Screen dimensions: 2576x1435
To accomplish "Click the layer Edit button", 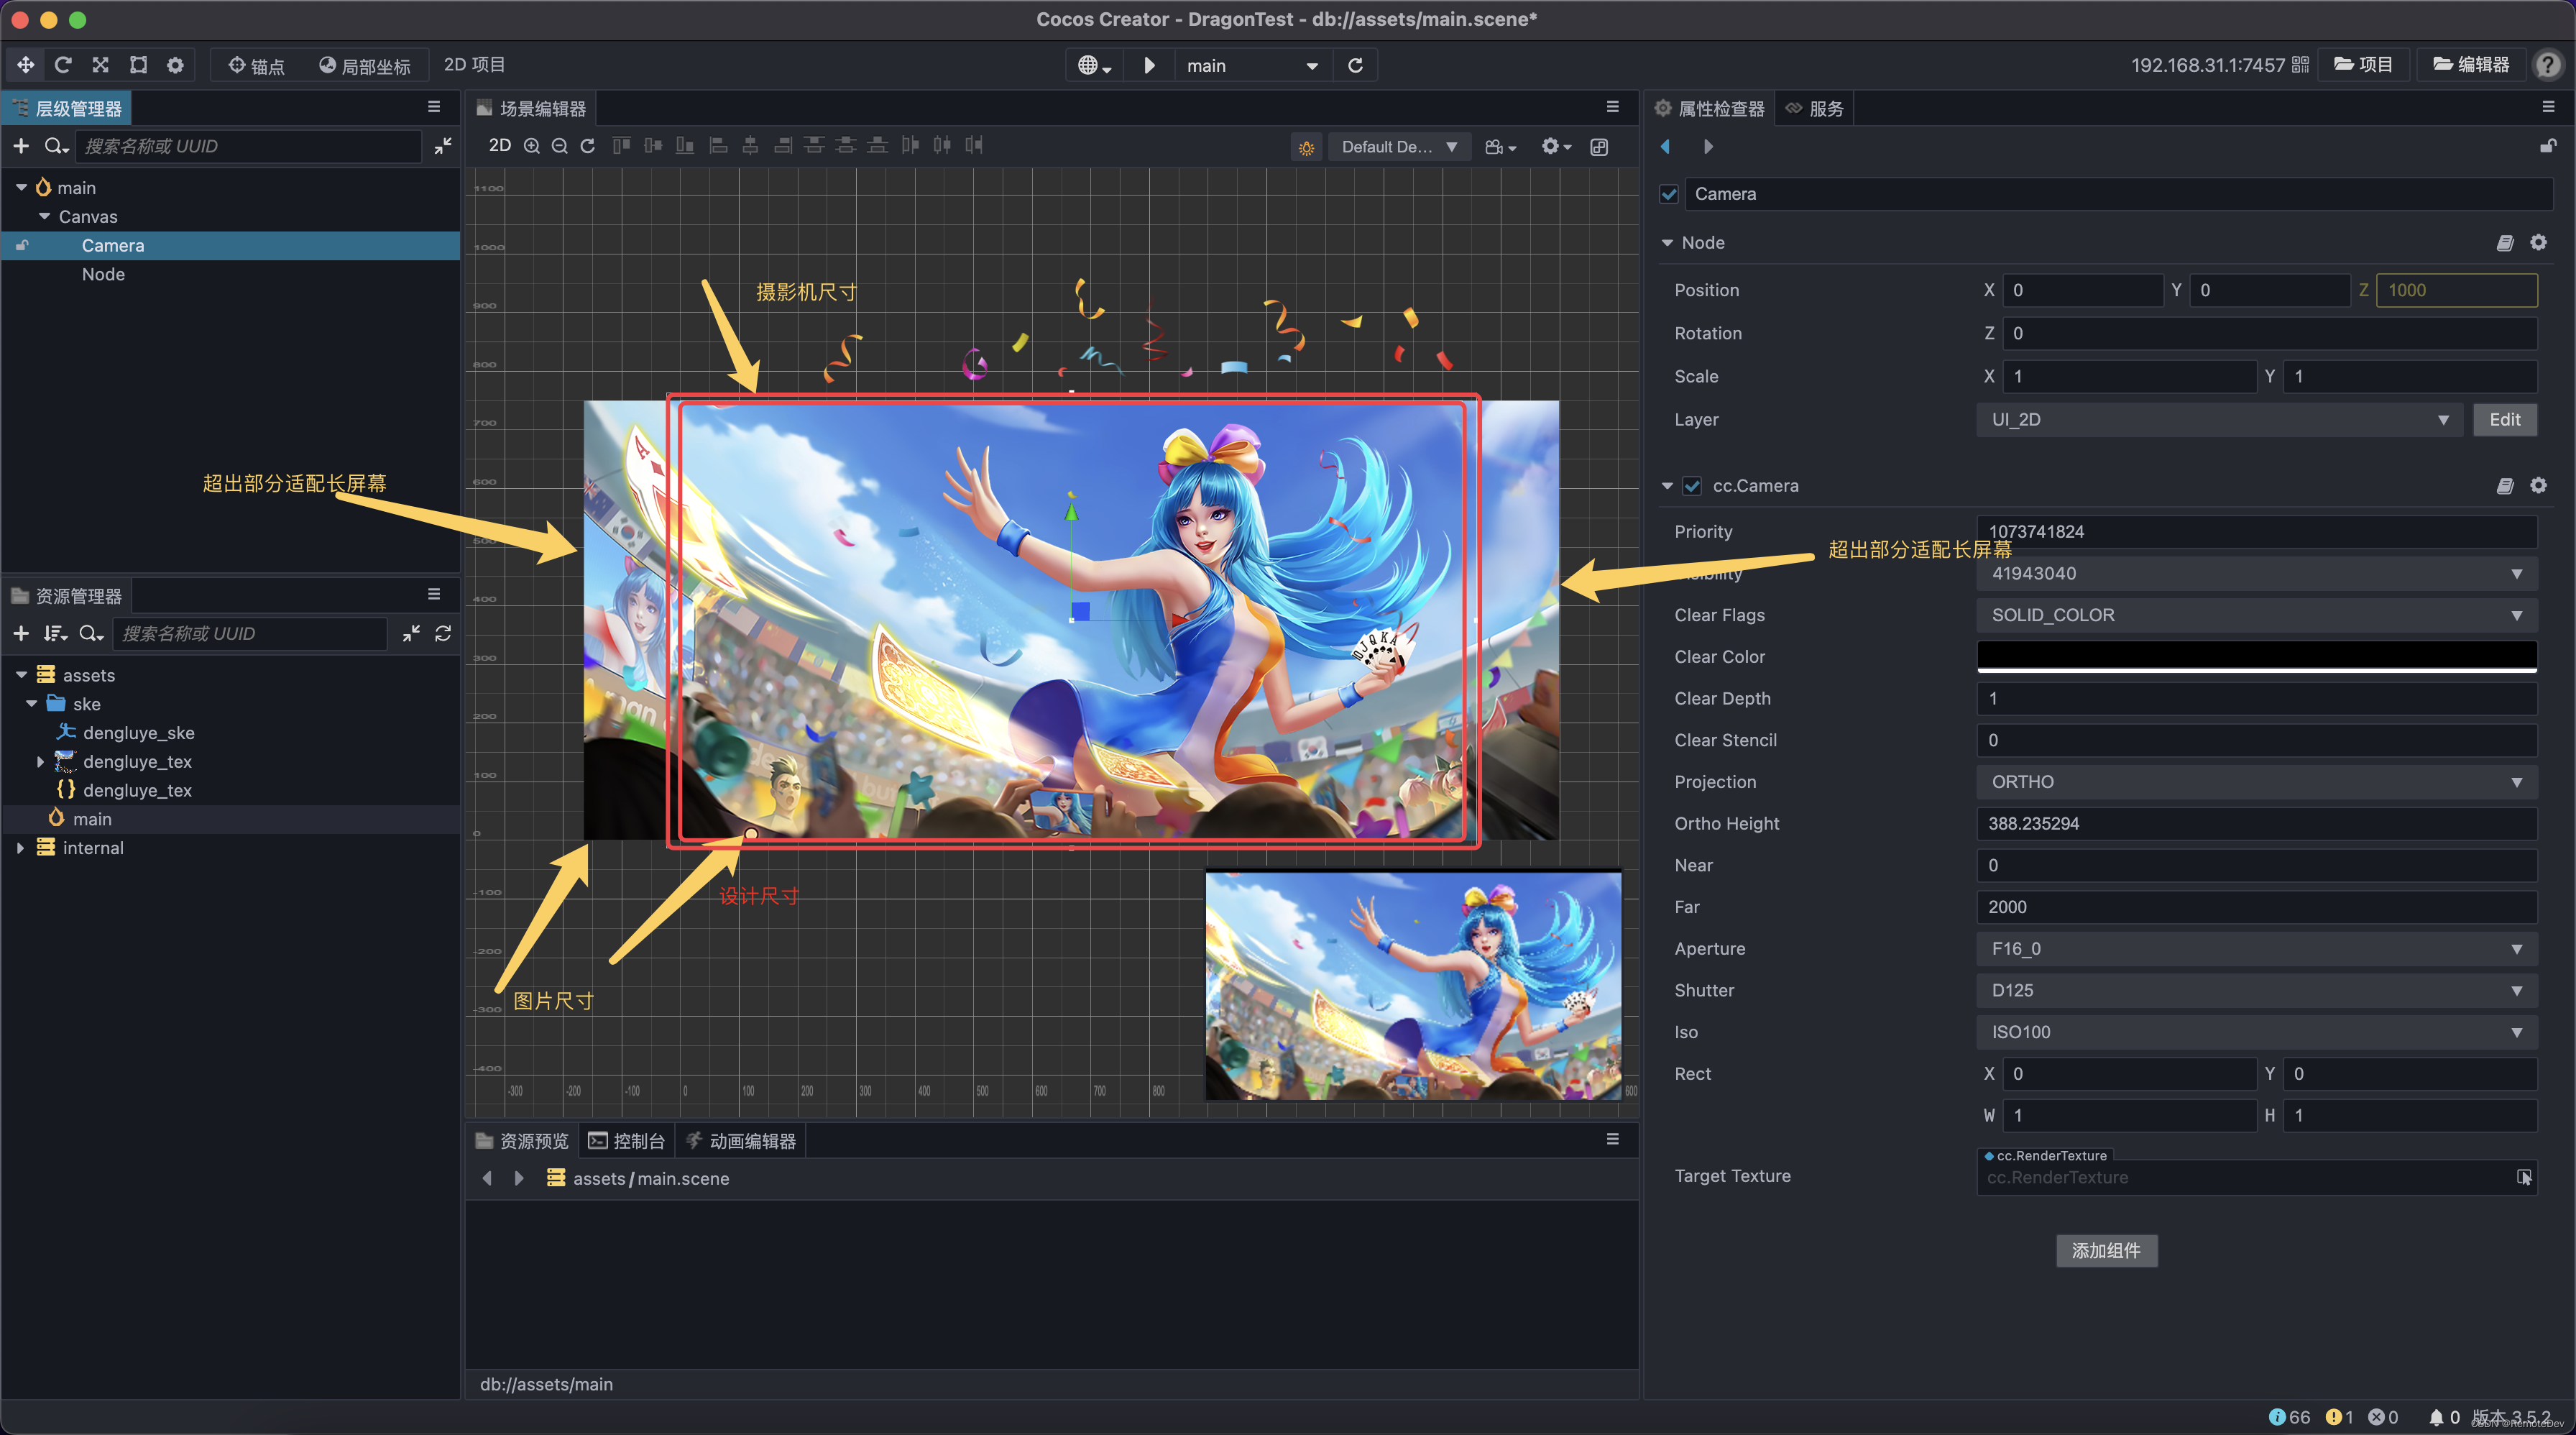I will (2504, 420).
